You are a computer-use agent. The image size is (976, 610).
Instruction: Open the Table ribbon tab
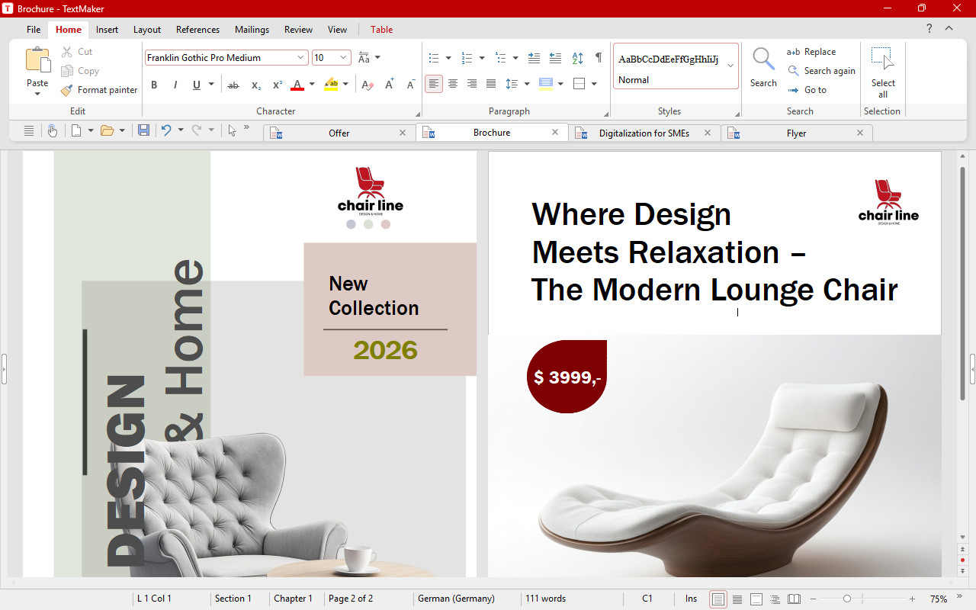[381, 30]
